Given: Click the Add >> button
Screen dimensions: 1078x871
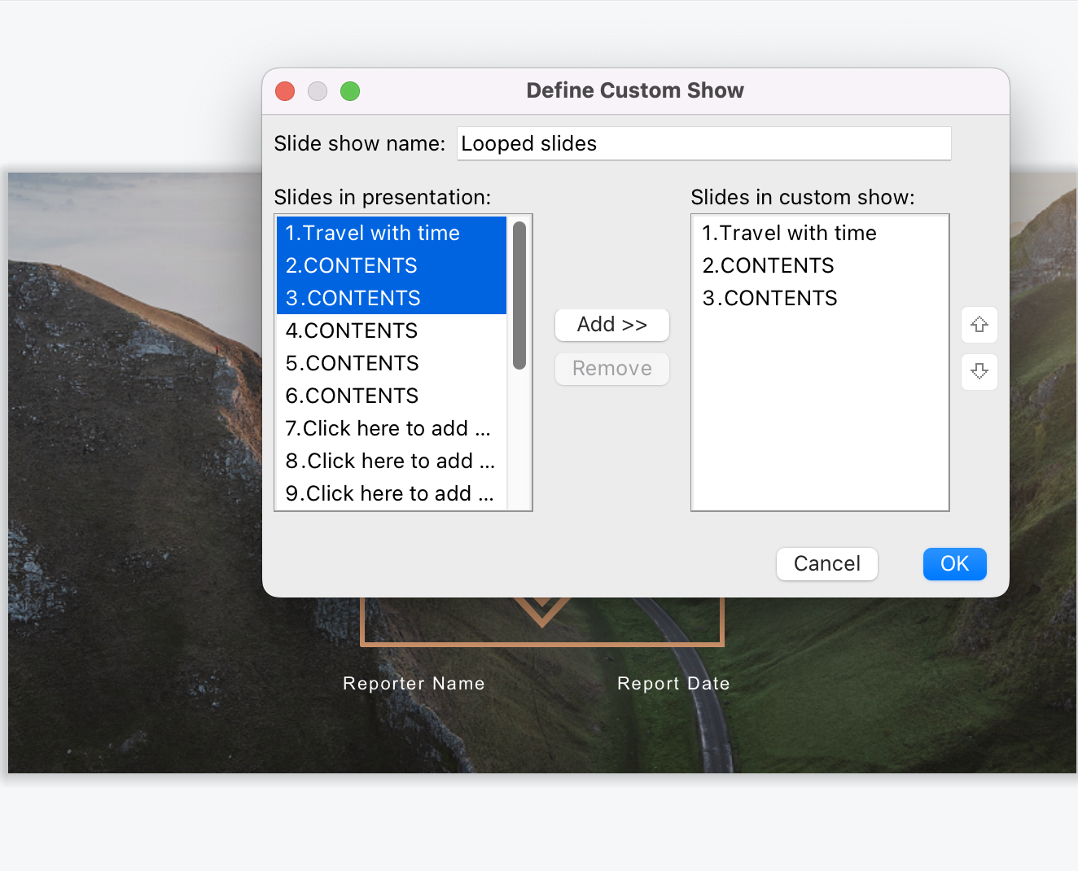Looking at the screenshot, I should 612,325.
